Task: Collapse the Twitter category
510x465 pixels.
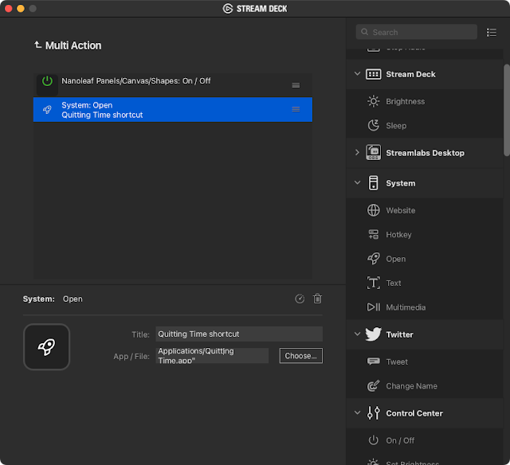Action: (x=357, y=334)
